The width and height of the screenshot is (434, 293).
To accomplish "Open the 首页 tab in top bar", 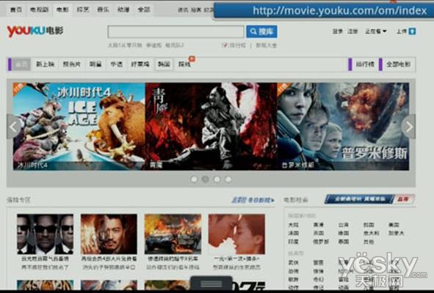I will [x=15, y=10].
